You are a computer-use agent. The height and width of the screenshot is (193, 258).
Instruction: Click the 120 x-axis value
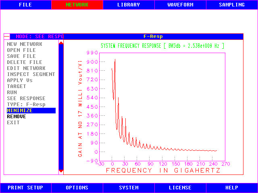[x=163, y=164]
